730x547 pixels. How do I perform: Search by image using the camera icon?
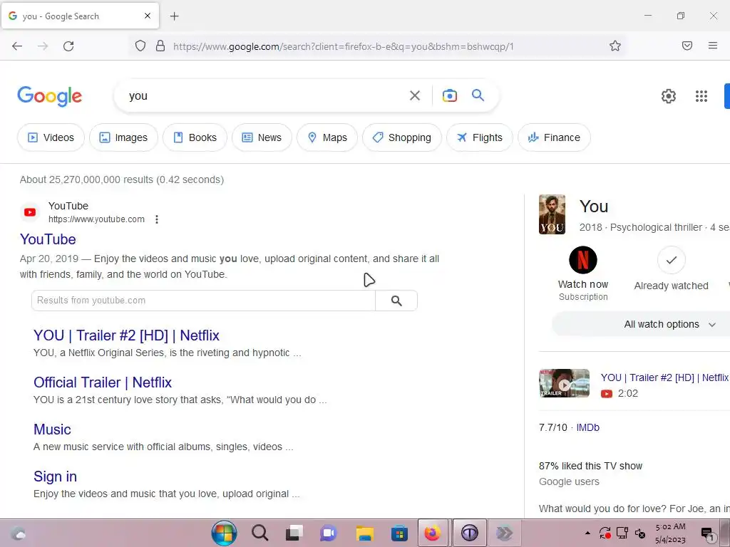click(449, 96)
